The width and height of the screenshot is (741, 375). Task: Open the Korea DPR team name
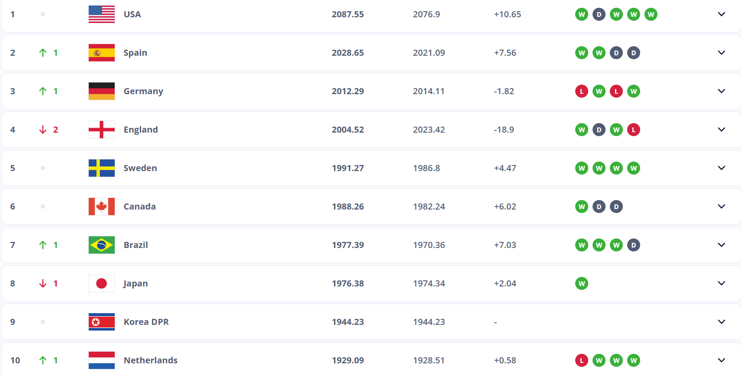(146, 322)
